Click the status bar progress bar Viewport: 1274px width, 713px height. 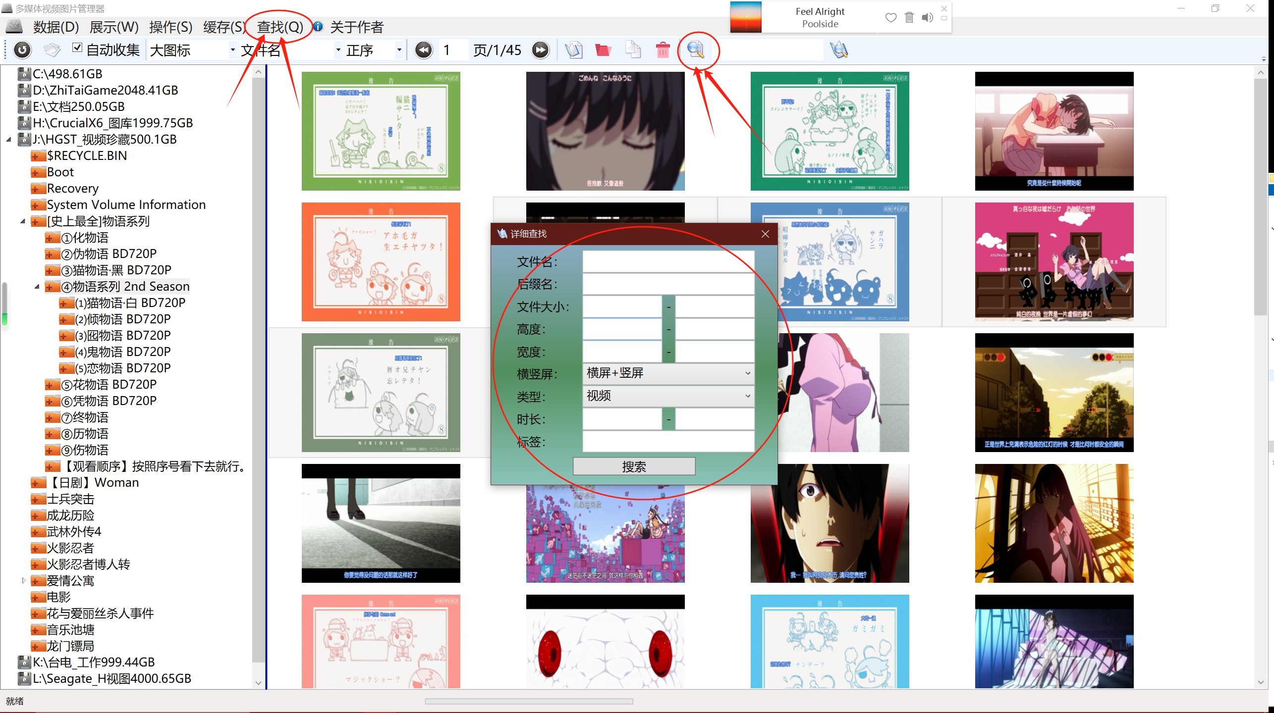point(529,701)
